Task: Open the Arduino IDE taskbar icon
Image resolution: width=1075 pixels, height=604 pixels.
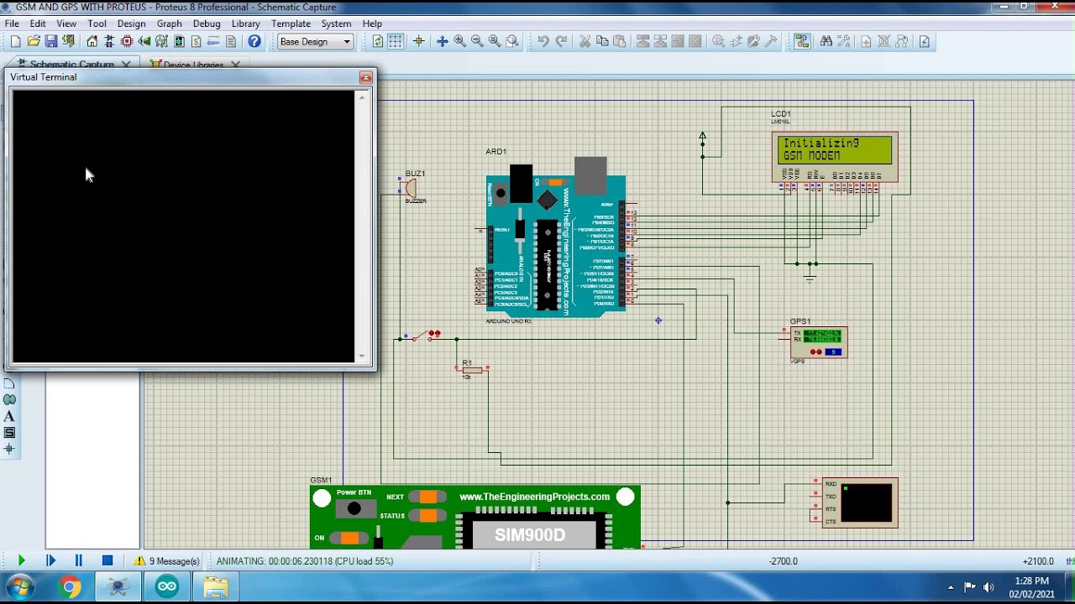Action: [167, 586]
